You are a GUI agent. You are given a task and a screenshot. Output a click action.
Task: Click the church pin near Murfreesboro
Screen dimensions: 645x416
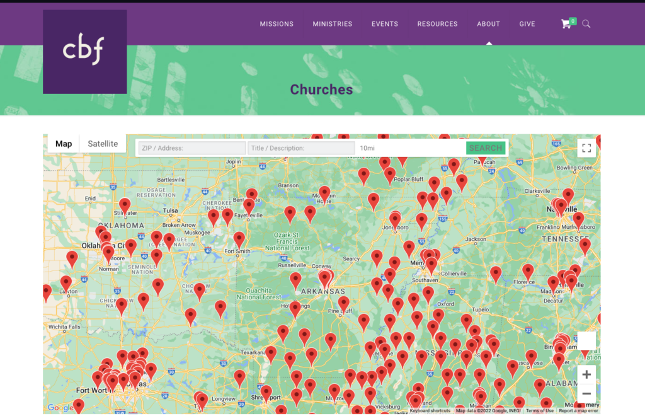pos(578,221)
